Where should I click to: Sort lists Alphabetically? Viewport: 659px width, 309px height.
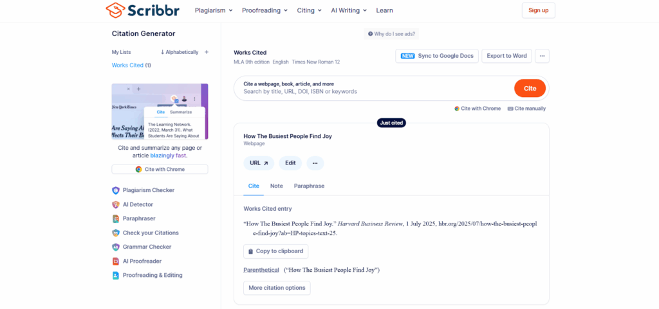tap(180, 53)
